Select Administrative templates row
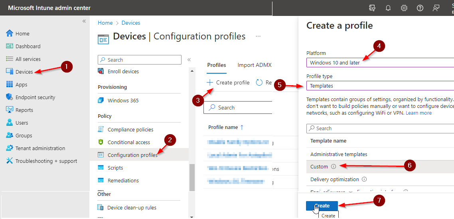 point(380,154)
